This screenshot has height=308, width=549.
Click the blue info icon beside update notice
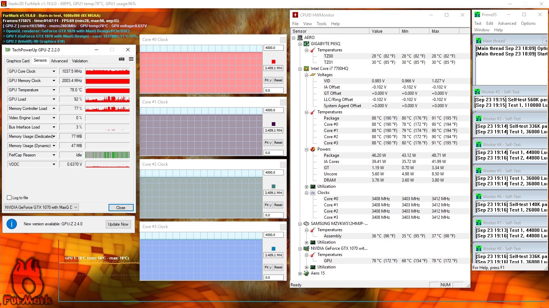coord(12,224)
